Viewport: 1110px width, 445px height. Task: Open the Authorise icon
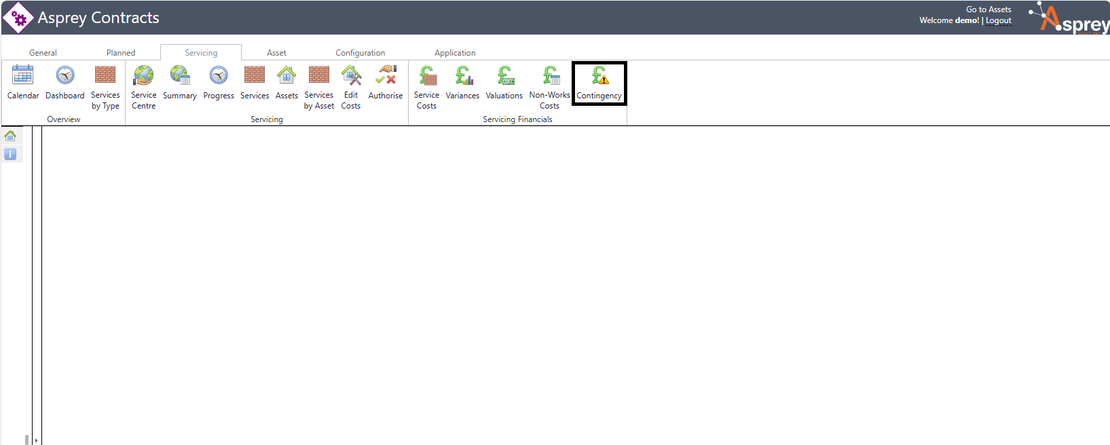(x=386, y=75)
